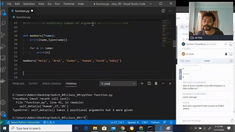Open the Source Control view
The image size is (235, 132).
pos(3,35)
